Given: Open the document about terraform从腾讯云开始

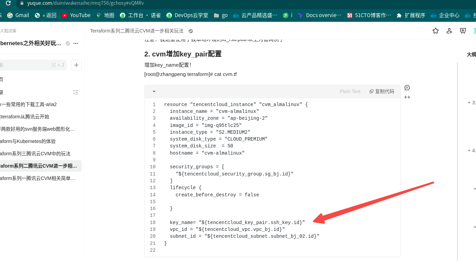Looking at the screenshot, I should [25, 117].
